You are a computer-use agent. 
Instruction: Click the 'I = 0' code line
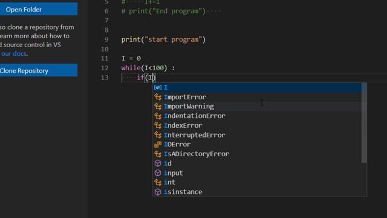(x=131, y=58)
